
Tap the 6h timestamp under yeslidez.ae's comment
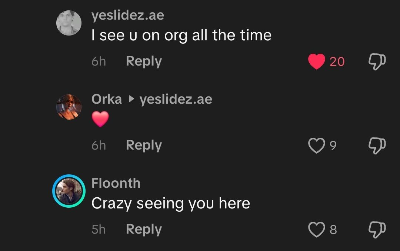(x=98, y=61)
